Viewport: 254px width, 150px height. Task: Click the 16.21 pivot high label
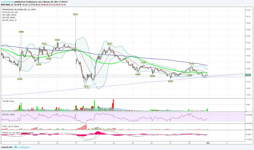[x=75, y=14]
